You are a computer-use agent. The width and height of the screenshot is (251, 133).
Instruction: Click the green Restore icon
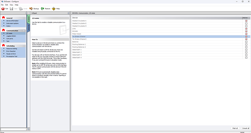tap(43, 9)
